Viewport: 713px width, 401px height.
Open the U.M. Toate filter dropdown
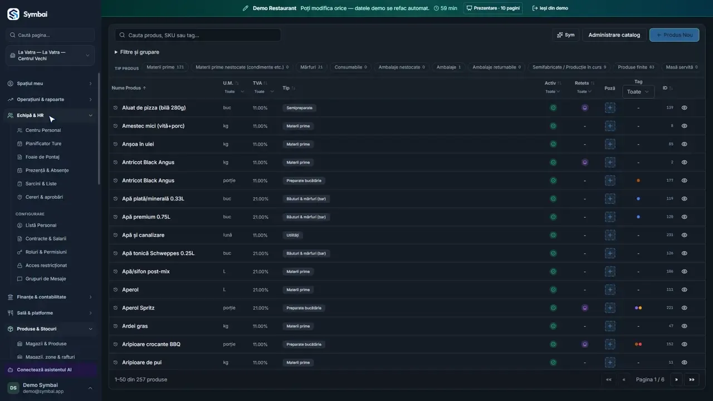pyautogui.click(x=234, y=92)
